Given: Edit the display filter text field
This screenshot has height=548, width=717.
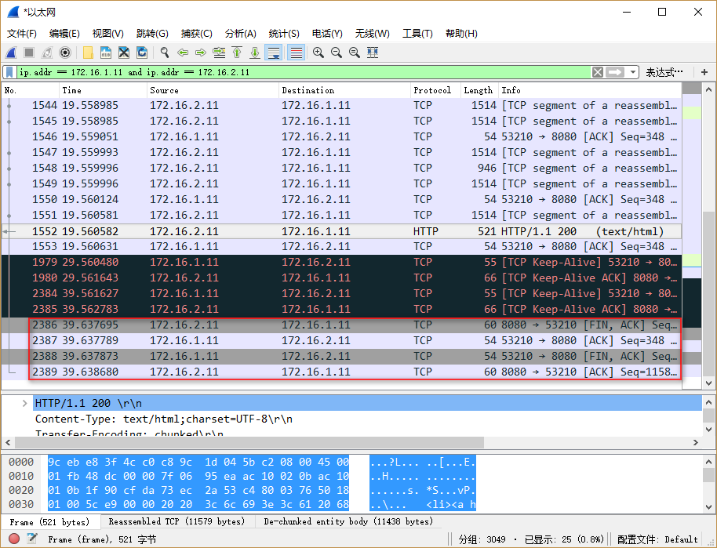Looking at the screenshot, I should pyautogui.click(x=304, y=72).
